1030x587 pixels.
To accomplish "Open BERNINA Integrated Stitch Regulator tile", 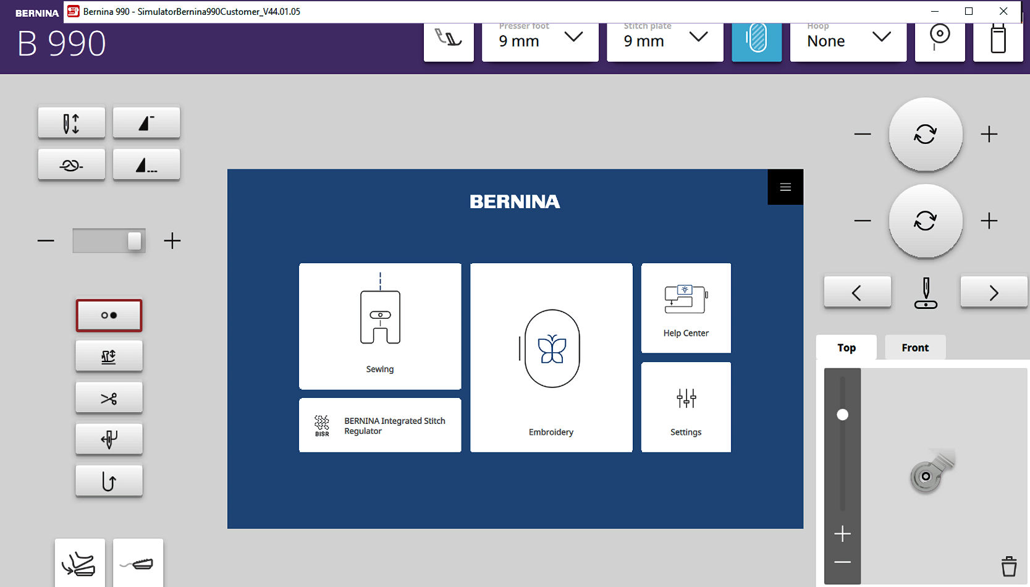I will [380, 425].
